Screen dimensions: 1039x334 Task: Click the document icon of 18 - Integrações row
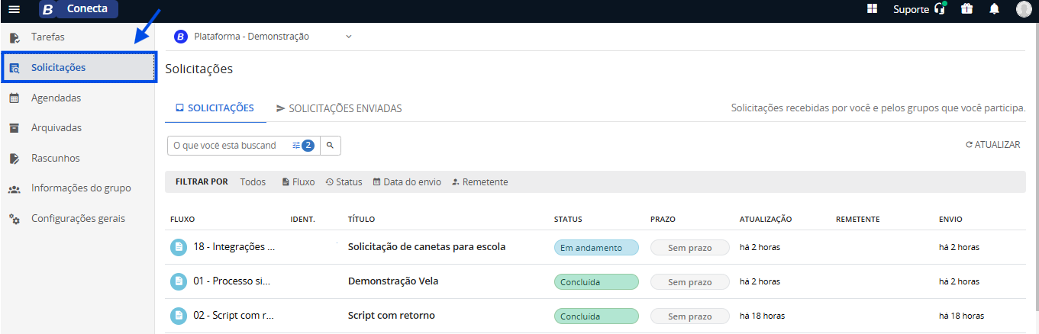178,247
